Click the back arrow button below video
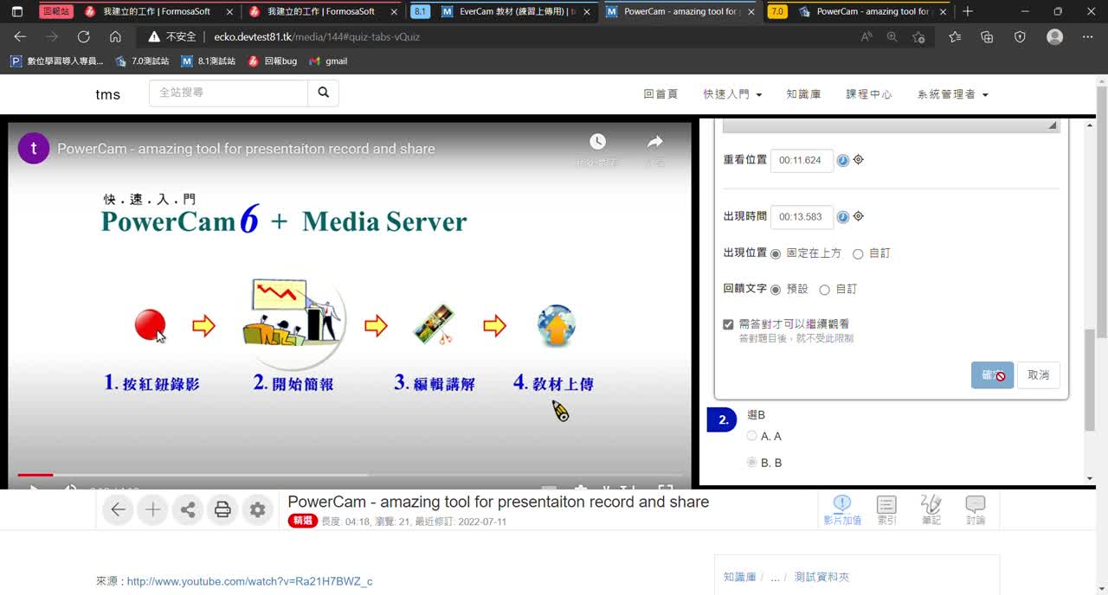The height and width of the screenshot is (595, 1108). click(118, 510)
